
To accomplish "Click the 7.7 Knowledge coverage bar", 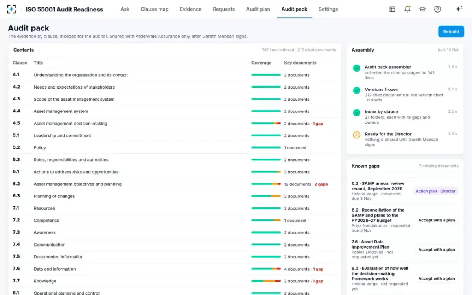I will [266, 281].
